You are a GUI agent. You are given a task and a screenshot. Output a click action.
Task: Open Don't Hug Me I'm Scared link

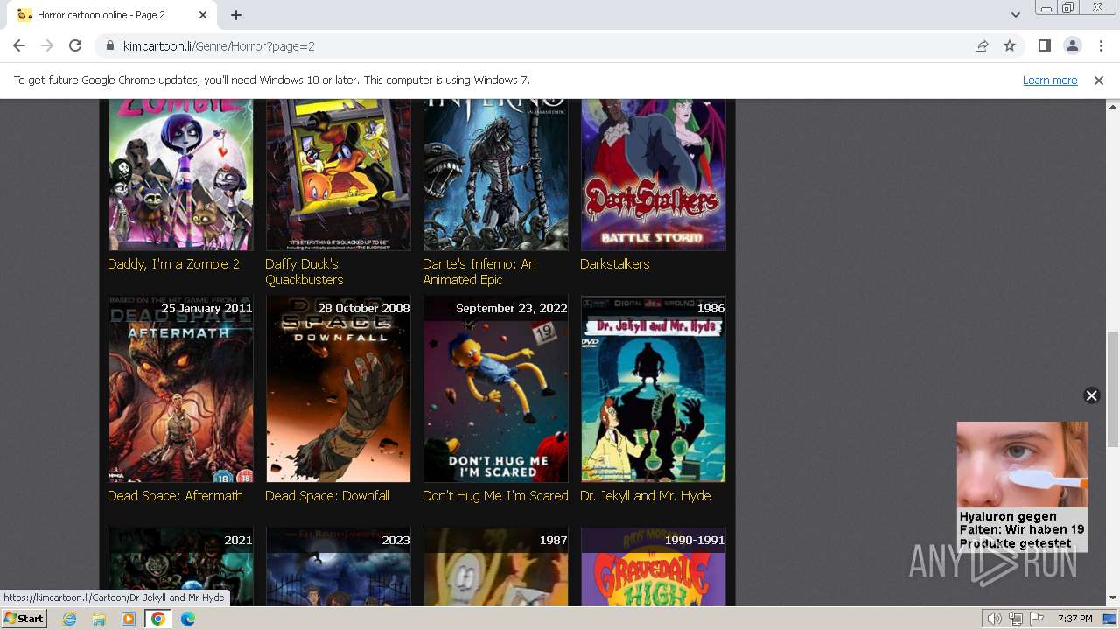(495, 495)
